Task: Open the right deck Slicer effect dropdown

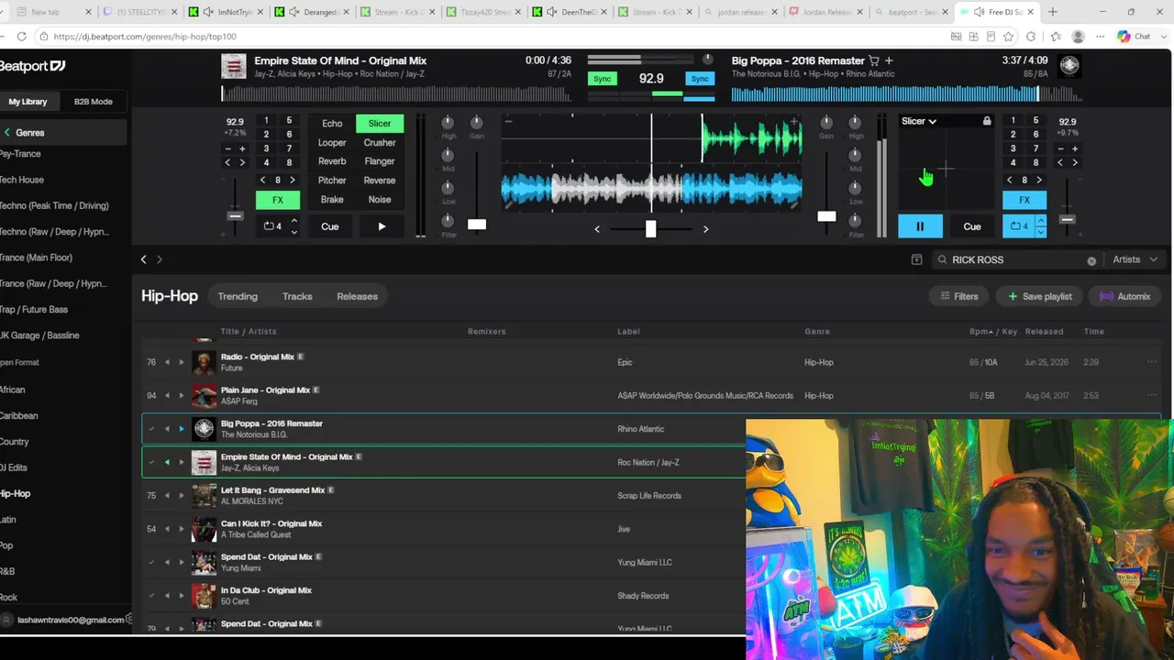Action: click(918, 121)
